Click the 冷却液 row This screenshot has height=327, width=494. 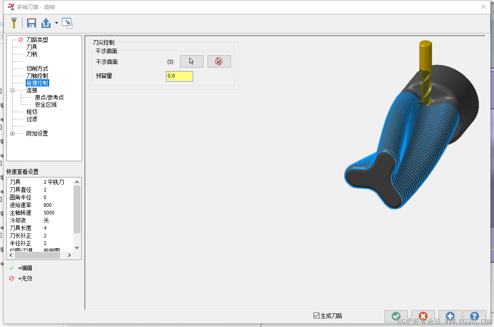[x=40, y=220]
